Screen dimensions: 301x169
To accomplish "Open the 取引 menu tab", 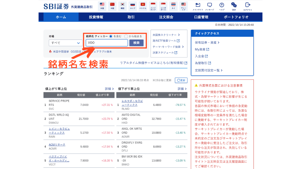I will 131,17.
